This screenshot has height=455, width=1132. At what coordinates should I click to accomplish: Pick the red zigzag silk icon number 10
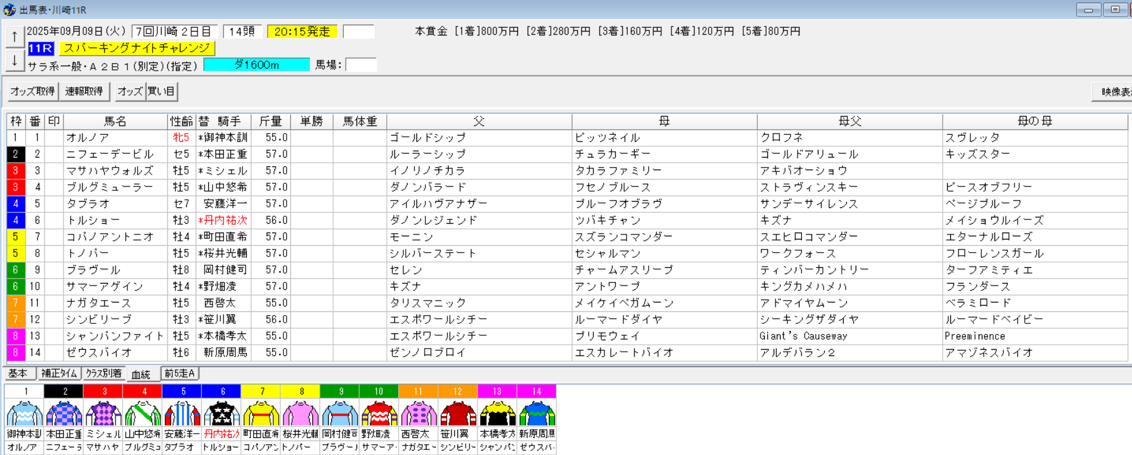(x=379, y=413)
